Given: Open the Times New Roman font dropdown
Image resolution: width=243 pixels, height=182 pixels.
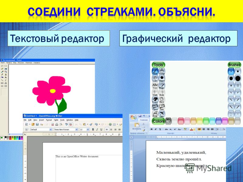Looking at the screenshot, I should (x=77, y=130).
